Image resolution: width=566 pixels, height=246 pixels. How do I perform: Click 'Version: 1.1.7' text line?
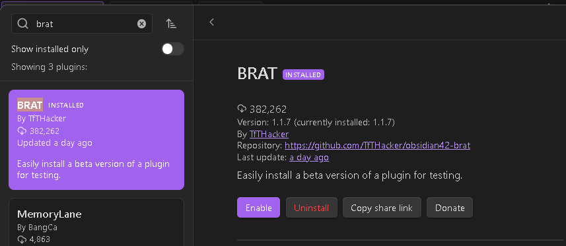pos(316,122)
